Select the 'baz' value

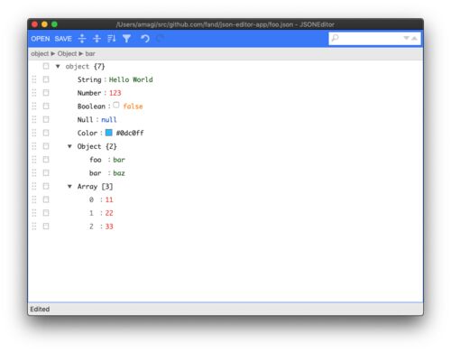tap(119, 173)
